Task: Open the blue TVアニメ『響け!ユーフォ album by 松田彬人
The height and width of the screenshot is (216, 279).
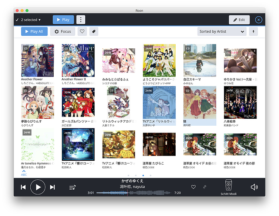Action: coord(78,144)
